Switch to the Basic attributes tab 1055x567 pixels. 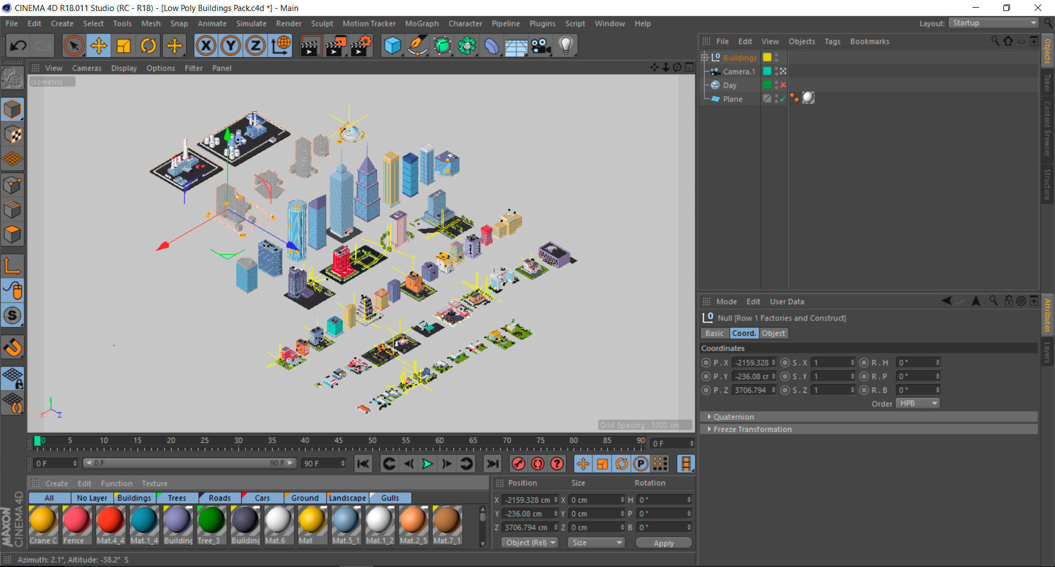click(x=714, y=333)
